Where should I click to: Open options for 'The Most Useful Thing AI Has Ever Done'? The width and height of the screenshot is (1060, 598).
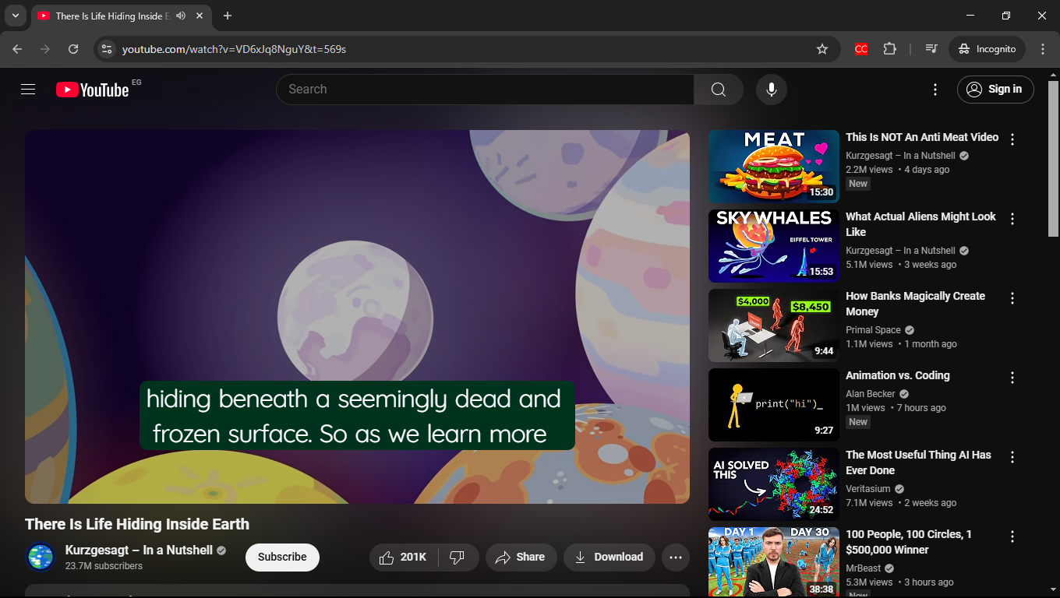pos(1012,458)
